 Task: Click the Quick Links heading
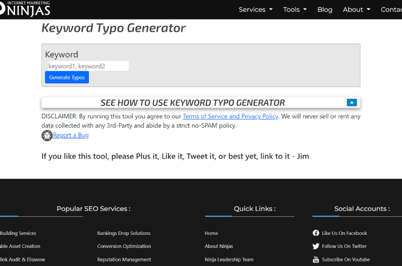tap(255, 209)
